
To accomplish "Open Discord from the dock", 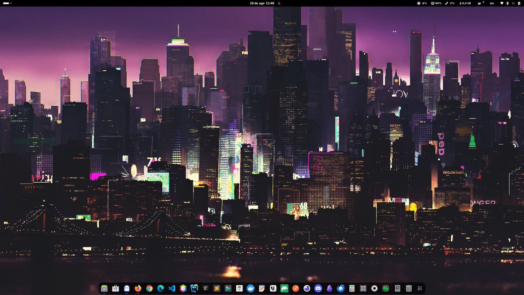I will (x=318, y=288).
